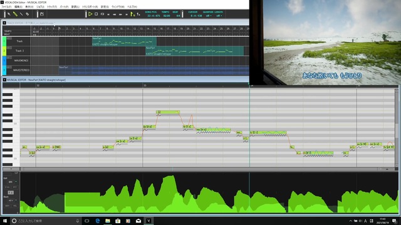Screen dimensions: 401x225
Task: Open the QUANTIZE dropdown
Action: pyautogui.click(x=209, y=16)
